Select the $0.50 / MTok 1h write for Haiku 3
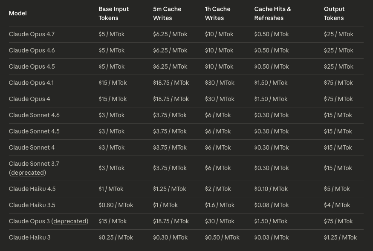The width and height of the screenshot is (373, 251). [x=222, y=237]
